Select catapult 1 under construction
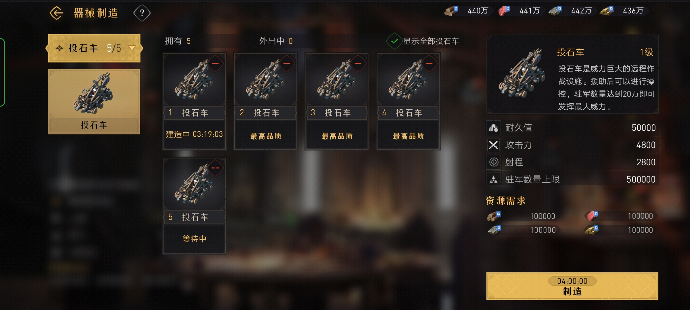 click(194, 101)
